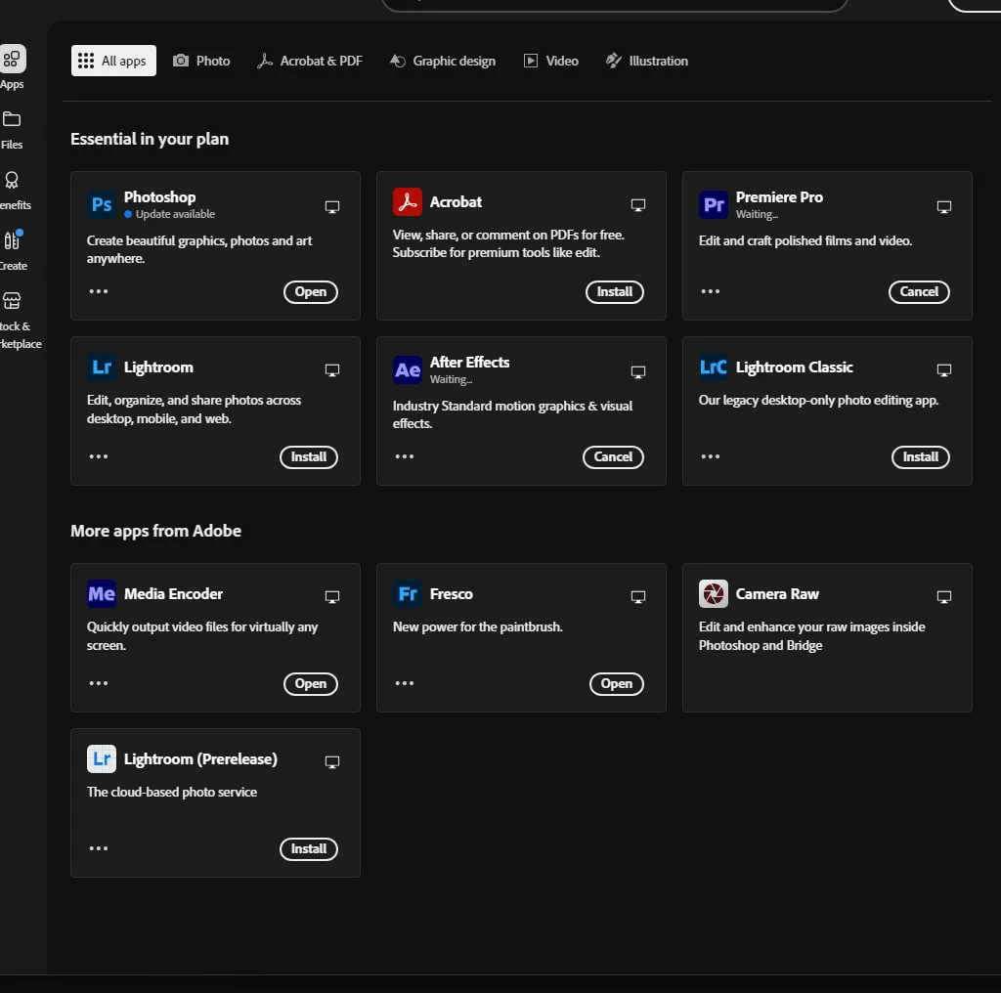
Task: Switch to the Video tab
Action: pos(551,61)
